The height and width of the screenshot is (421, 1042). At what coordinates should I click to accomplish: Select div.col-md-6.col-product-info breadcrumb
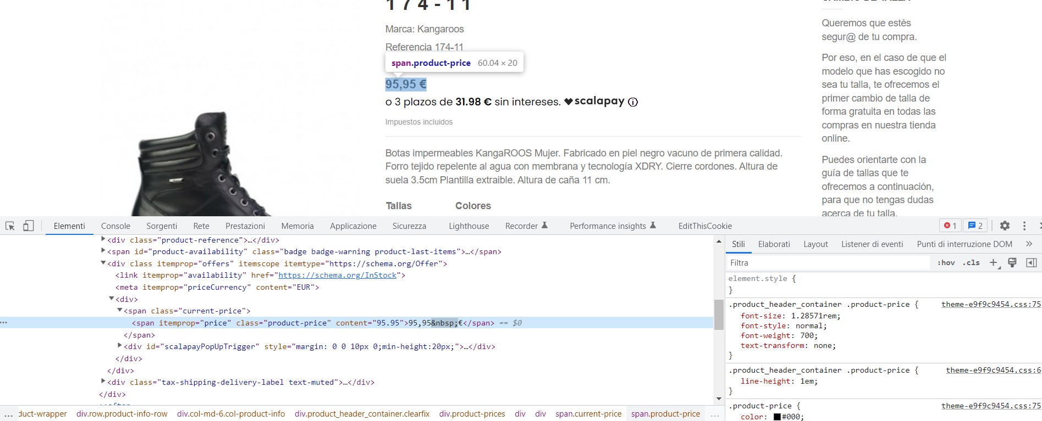pos(231,414)
